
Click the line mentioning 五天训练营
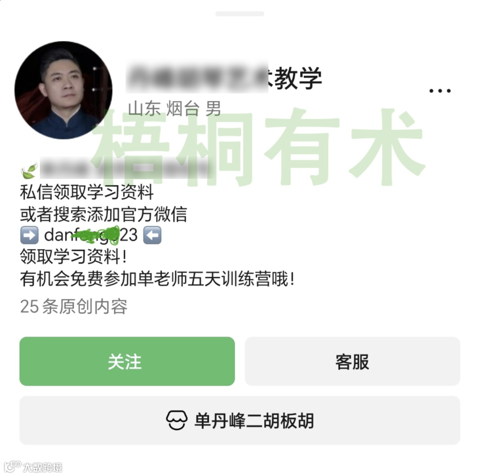[x=157, y=279]
